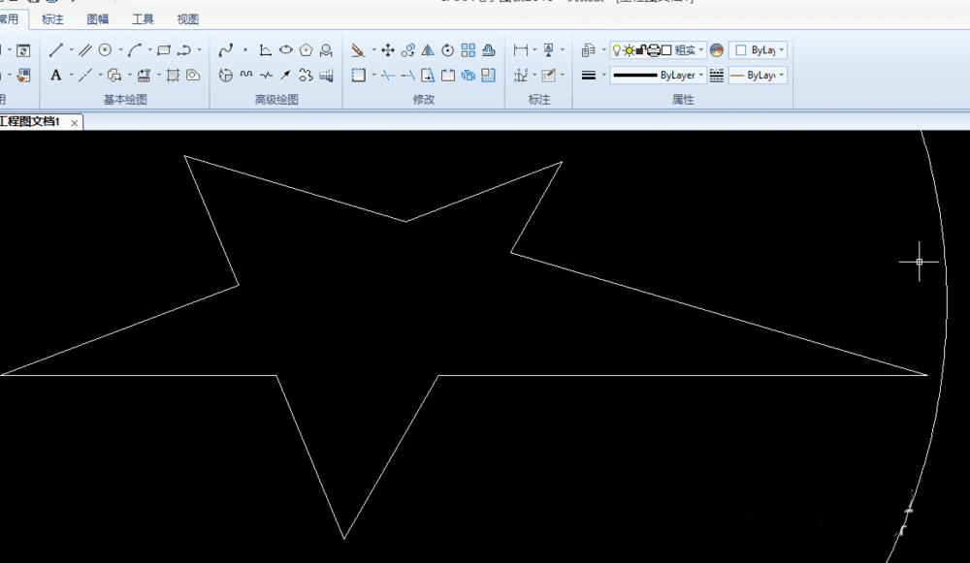Select the Coordinate dimension tool

(521, 76)
